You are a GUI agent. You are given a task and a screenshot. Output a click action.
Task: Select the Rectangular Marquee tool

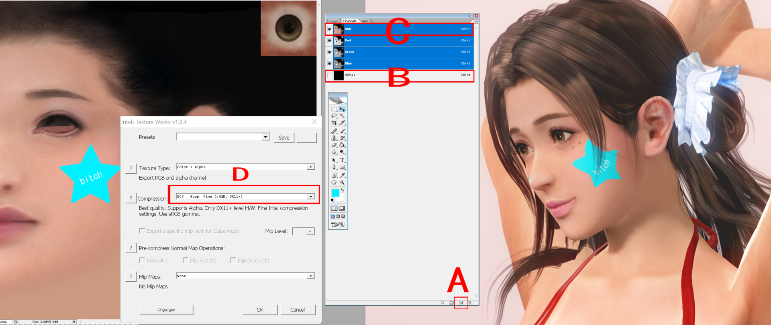[x=334, y=109]
